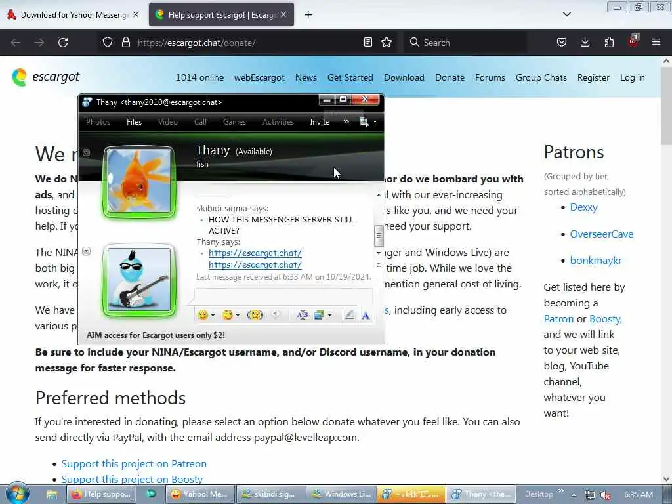Open the Group Chats nav link
Screen dimensions: 672x504
[x=541, y=77]
